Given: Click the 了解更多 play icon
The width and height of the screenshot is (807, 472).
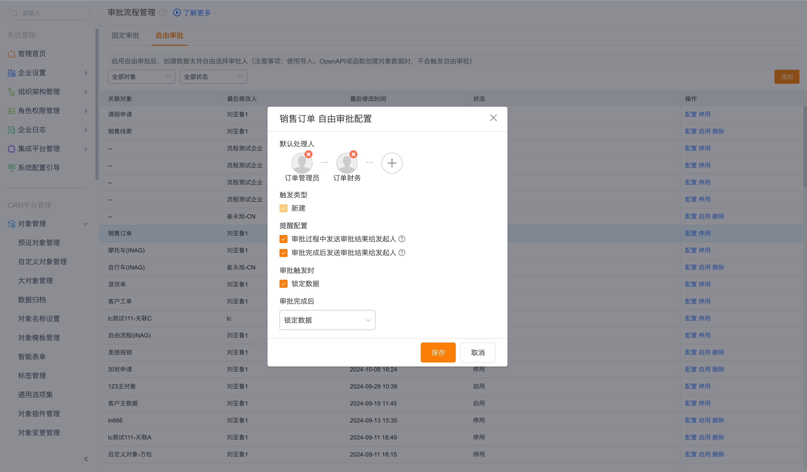Looking at the screenshot, I should (x=177, y=12).
